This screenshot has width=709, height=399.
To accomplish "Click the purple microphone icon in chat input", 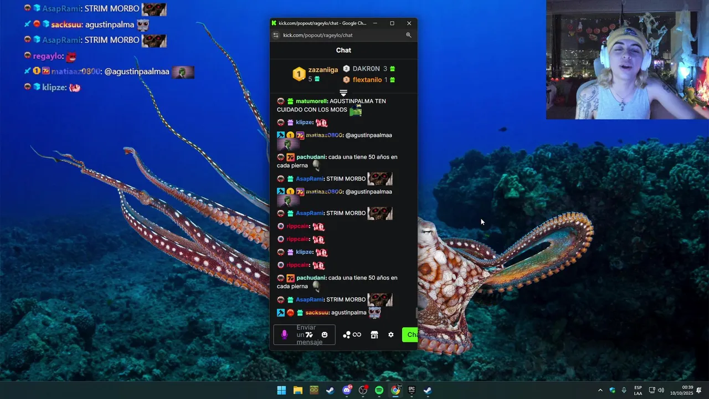I will [285, 335].
